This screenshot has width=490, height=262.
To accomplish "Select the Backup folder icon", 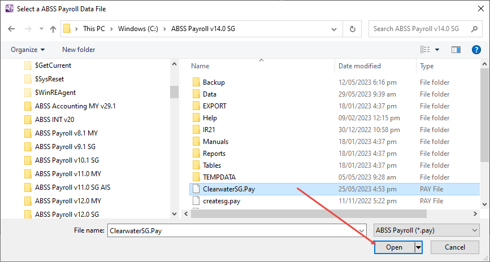I will click(196, 82).
